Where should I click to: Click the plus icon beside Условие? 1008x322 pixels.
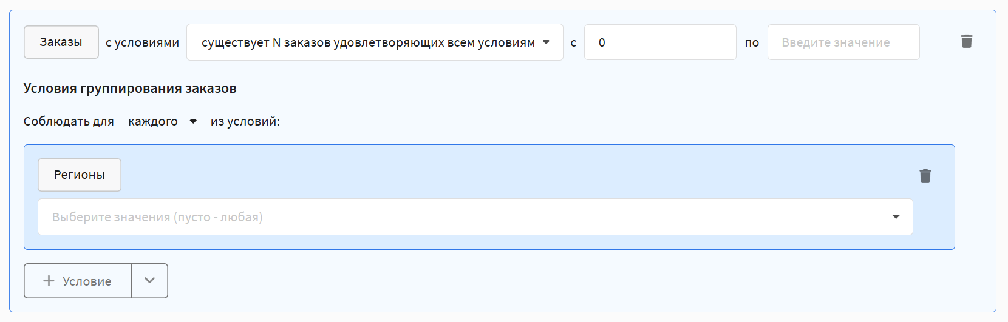49,281
